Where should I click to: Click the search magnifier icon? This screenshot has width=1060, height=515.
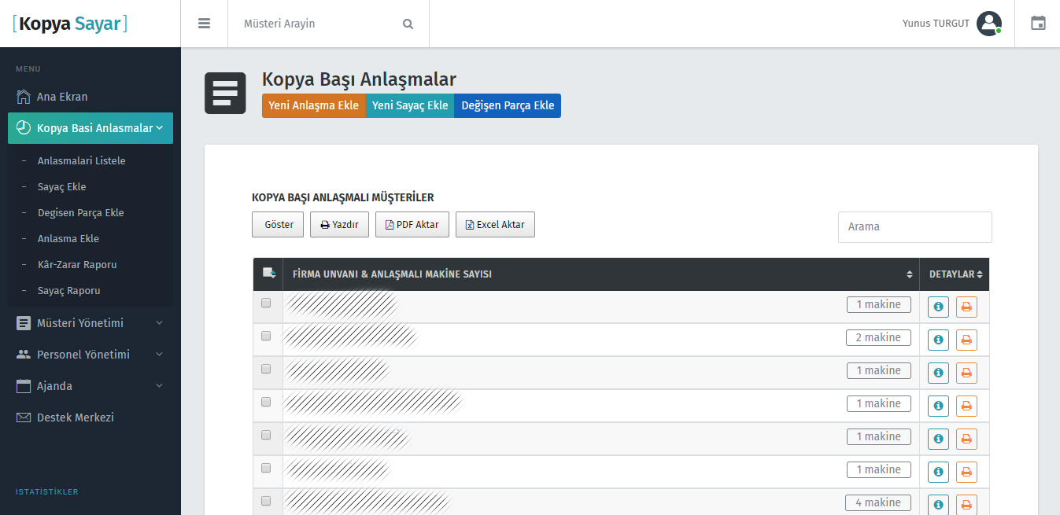coord(408,24)
